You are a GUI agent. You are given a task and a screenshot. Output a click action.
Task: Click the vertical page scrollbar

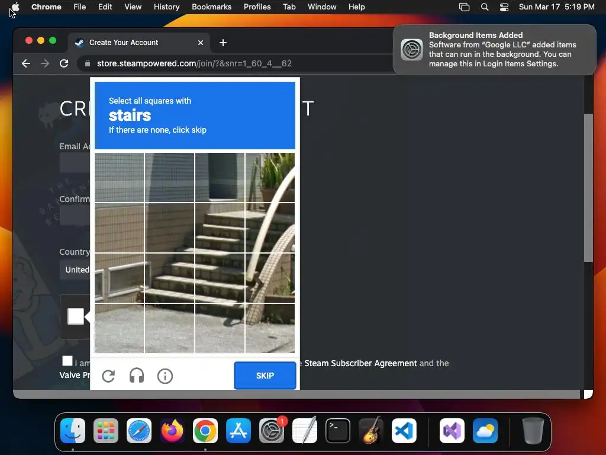pyautogui.click(x=588, y=188)
